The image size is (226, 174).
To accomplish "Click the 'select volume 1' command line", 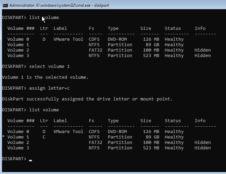I will (x=49, y=66).
